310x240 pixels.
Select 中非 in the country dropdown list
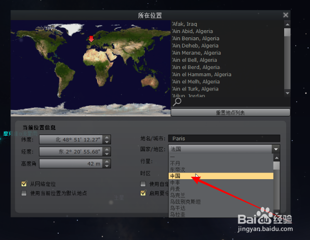[221, 183]
